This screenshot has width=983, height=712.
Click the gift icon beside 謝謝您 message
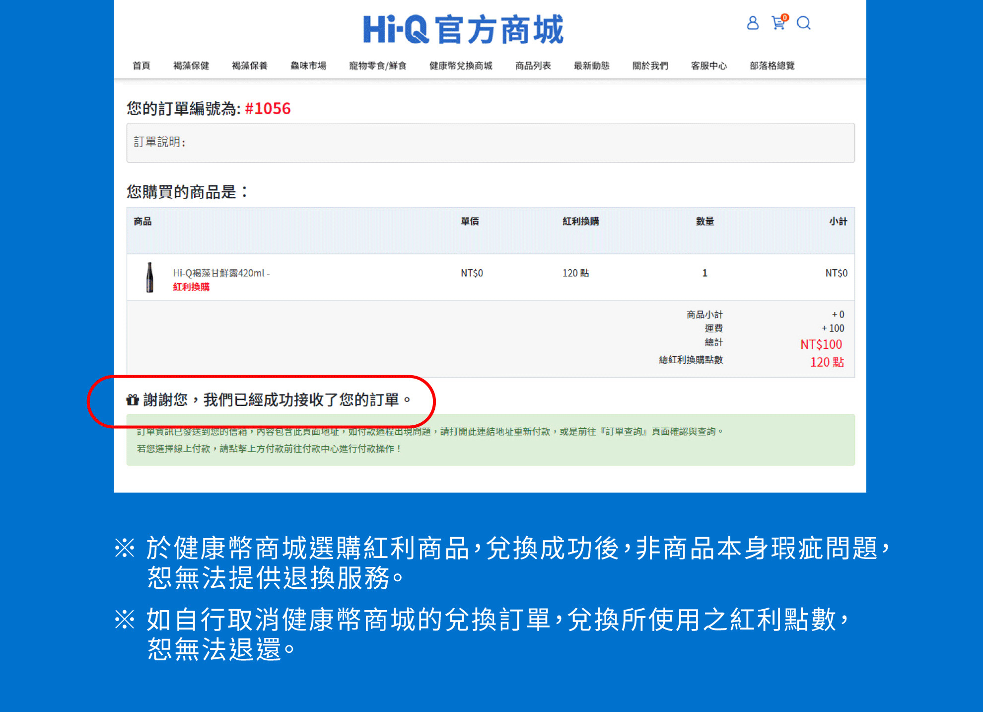133,399
